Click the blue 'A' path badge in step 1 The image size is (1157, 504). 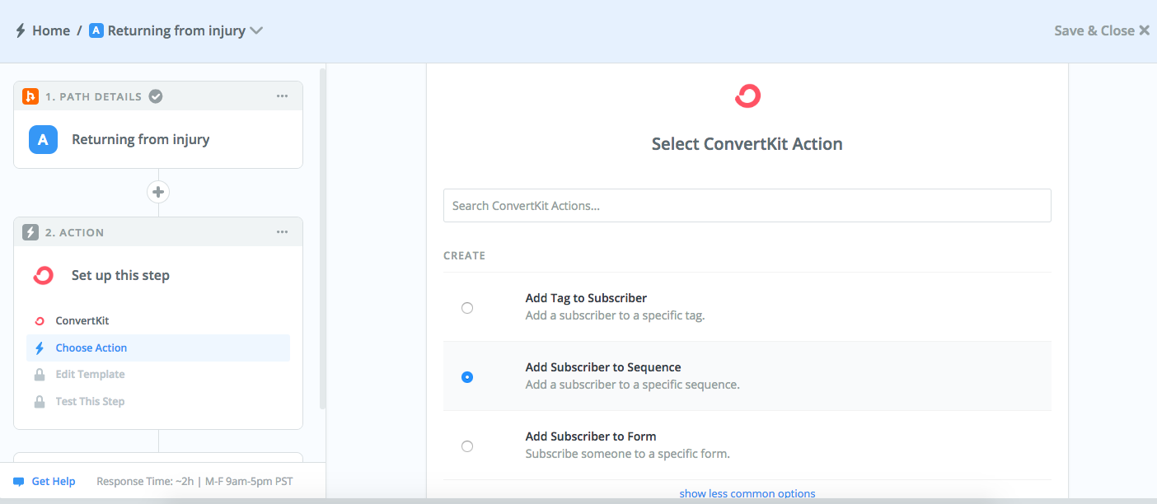43,139
